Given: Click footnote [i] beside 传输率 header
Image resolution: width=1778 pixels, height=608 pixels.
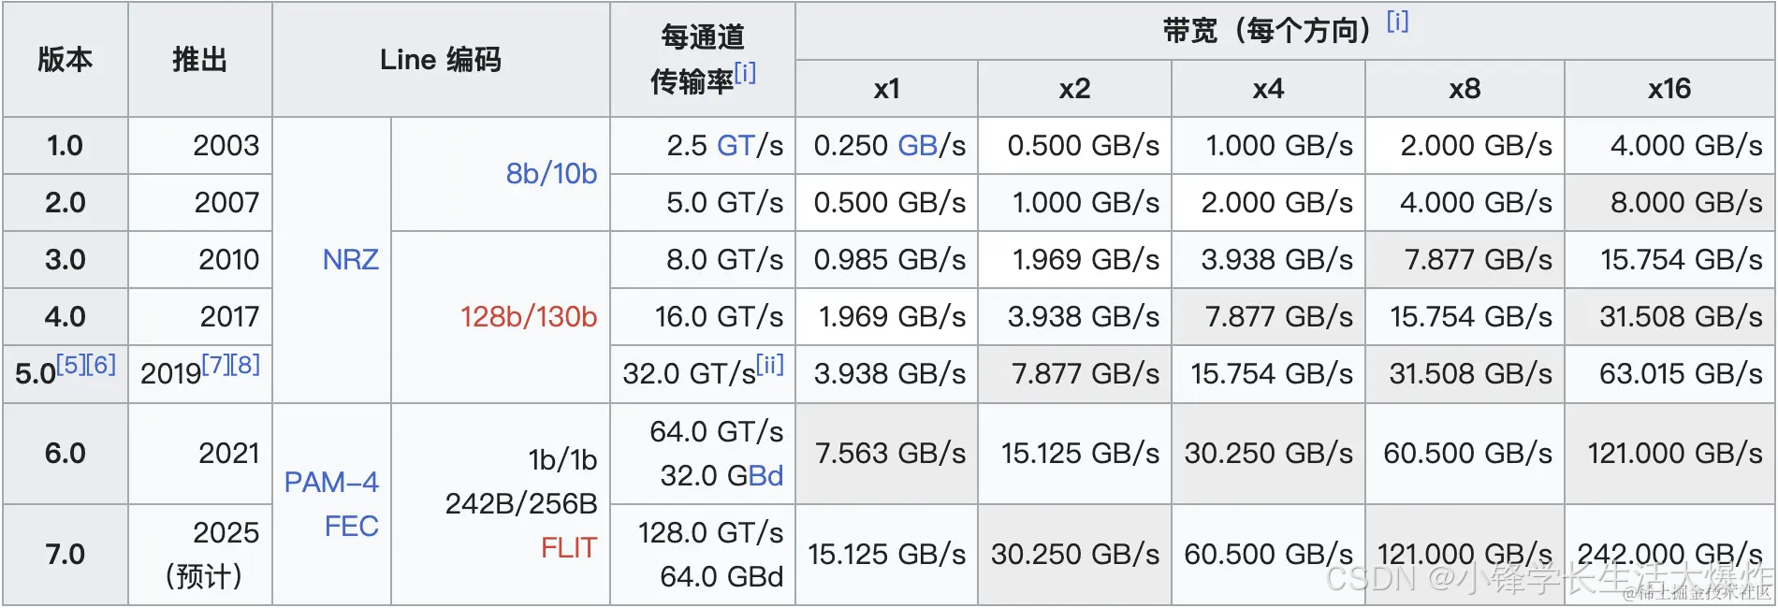Looking at the screenshot, I should click(745, 73).
